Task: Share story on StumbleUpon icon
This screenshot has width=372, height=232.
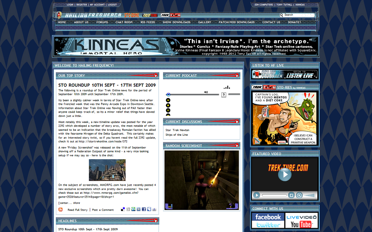Action: 133,209
